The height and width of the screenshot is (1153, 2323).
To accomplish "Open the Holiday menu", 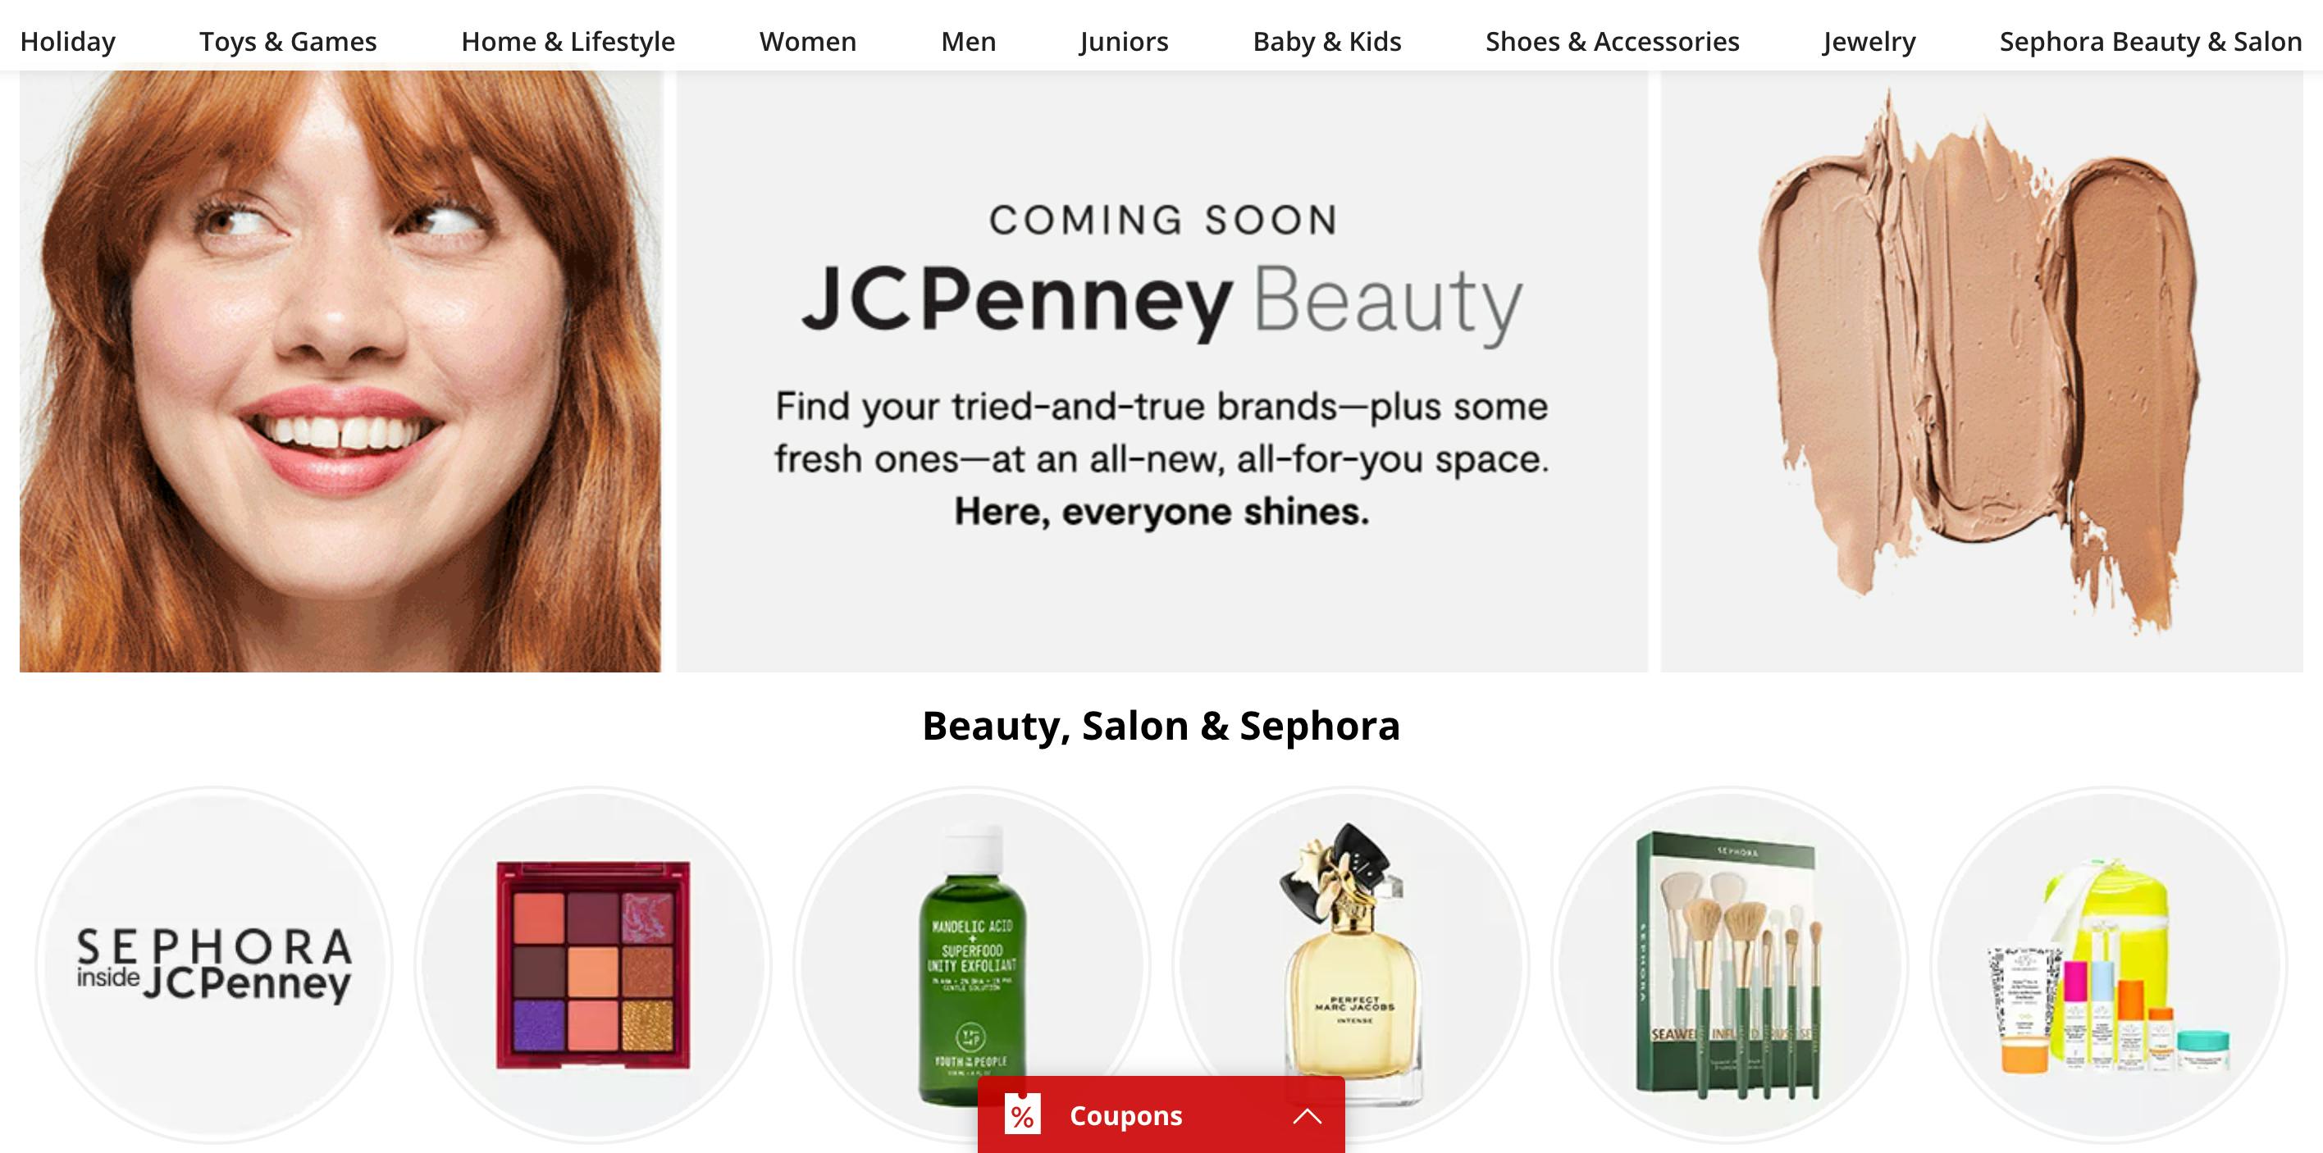I will tap(67, 42).
